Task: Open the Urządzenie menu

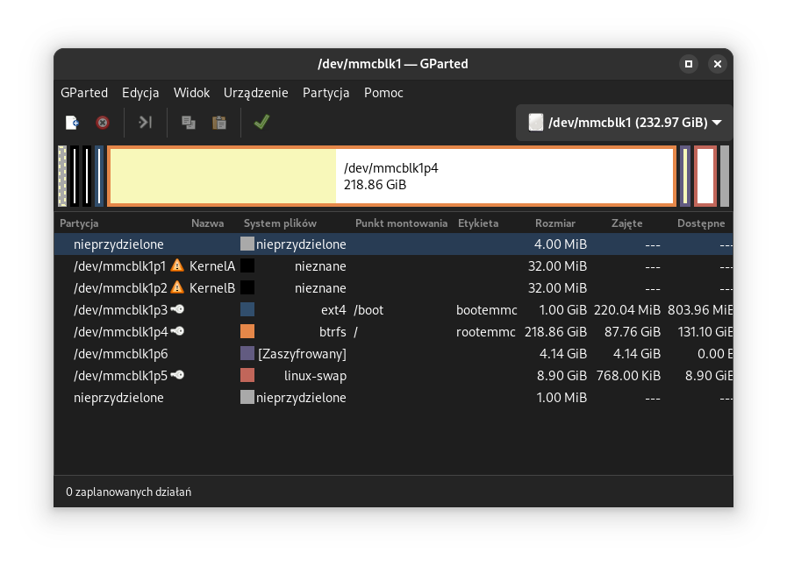Action: pyautogui.click(x=255, y=93)
